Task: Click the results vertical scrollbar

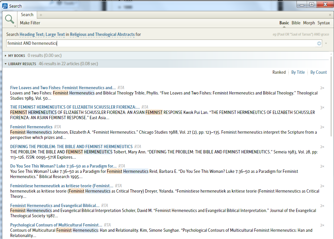Action: click(x=331, y=96)
